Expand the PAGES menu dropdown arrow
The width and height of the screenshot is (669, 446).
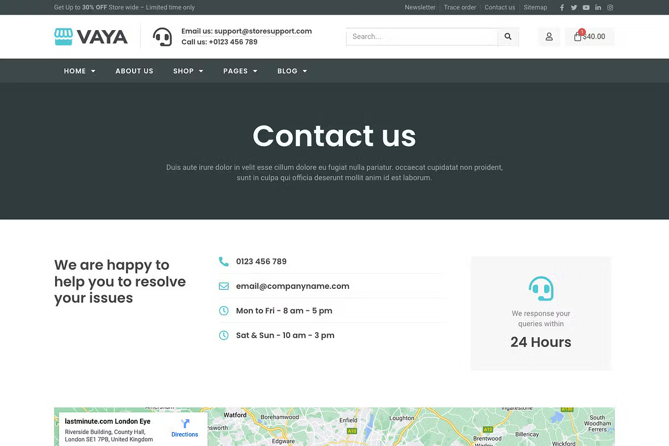tap(255, 71)
